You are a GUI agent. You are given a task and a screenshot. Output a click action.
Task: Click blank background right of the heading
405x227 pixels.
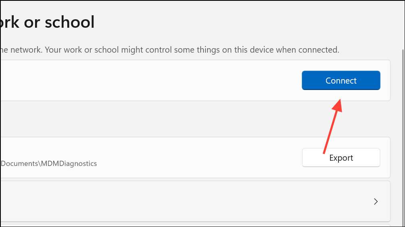pyautogui.click(x=233, y=22)
